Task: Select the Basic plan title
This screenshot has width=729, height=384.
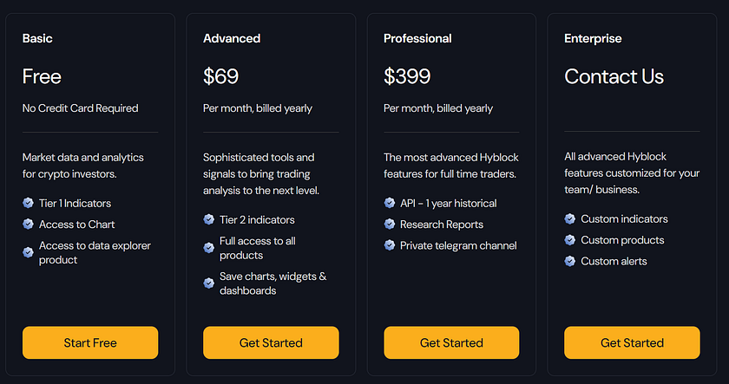Action: pyautogui.click(x=37, y=38)
